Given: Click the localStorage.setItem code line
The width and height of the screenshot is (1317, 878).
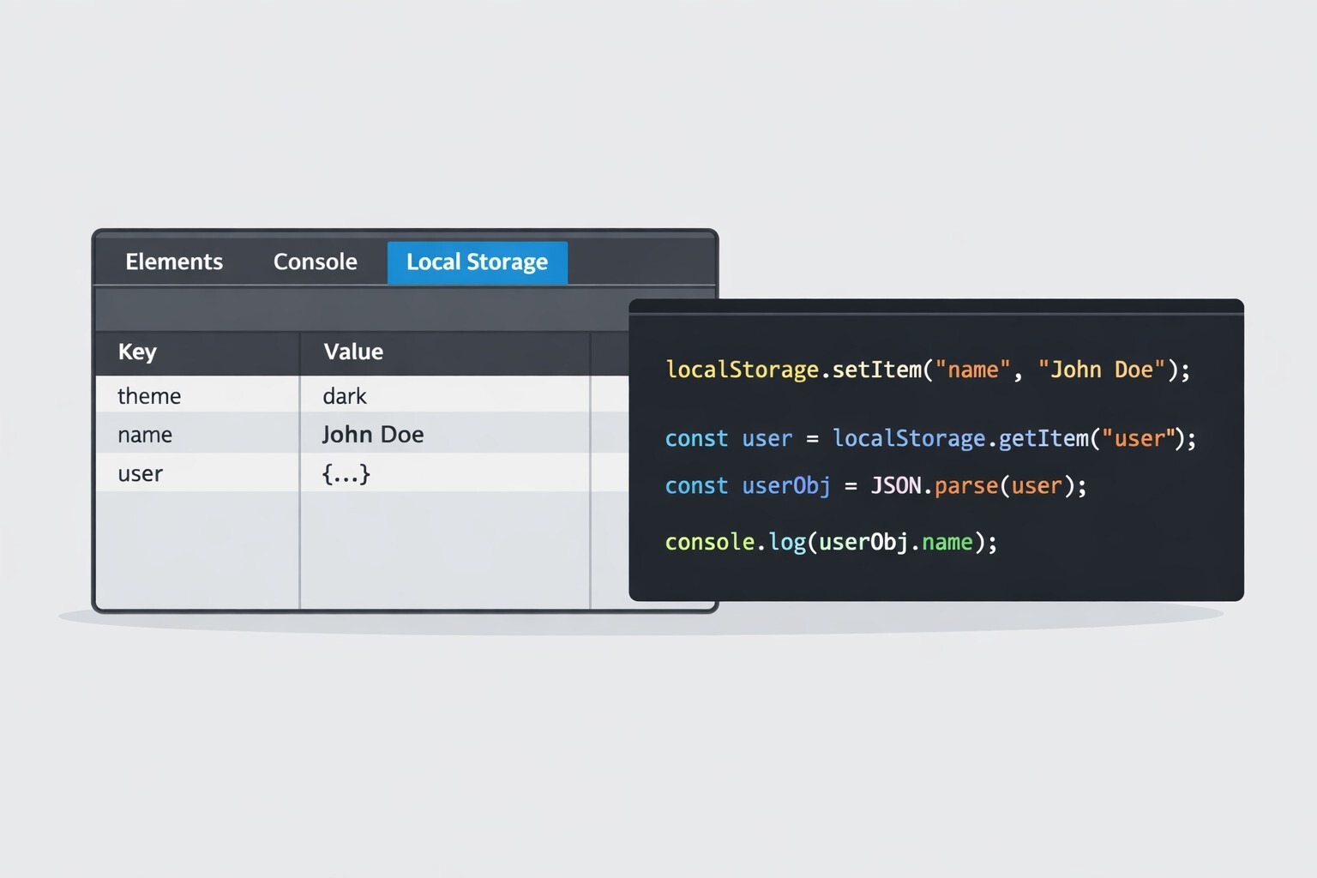Looking at the screenshot, I should [x=928, y=370].
